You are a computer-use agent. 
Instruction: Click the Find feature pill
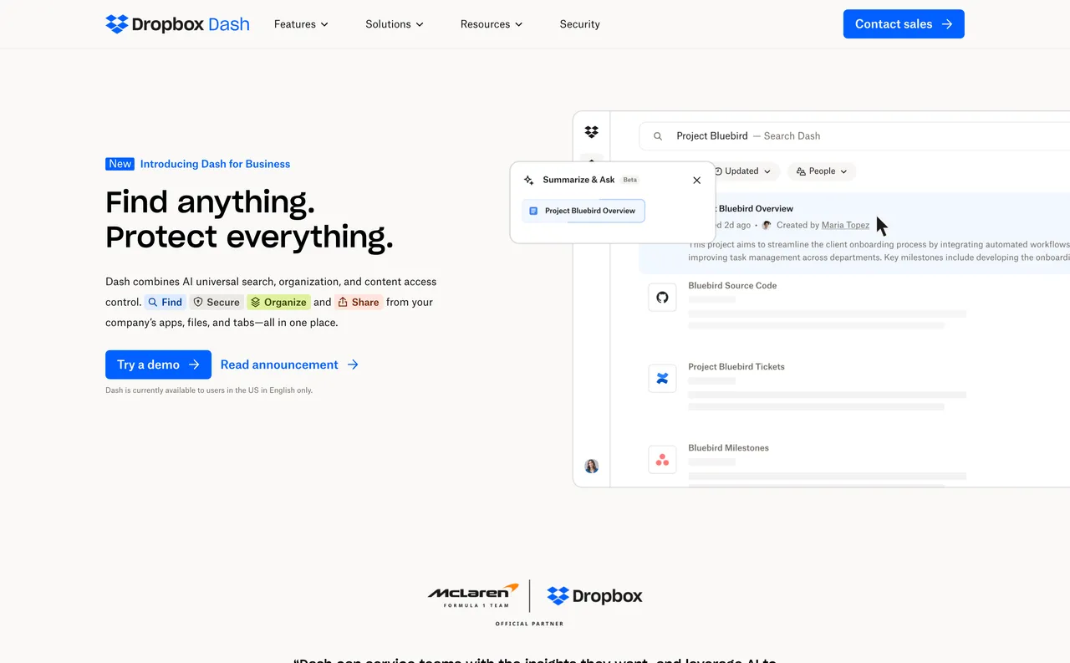[x=165, y=302]
